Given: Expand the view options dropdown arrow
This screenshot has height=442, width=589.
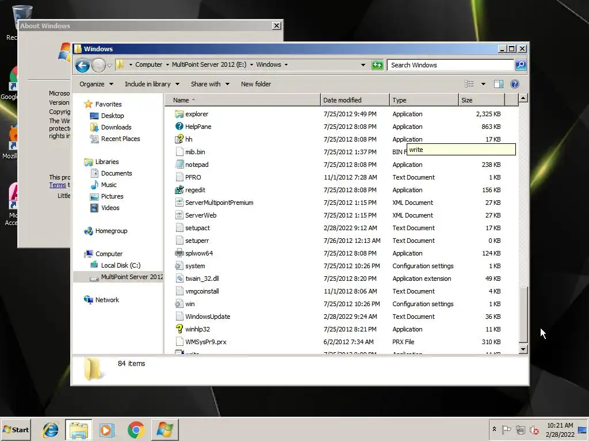Looking at the screenshot, I should pyautogui.click(x=483, y=84).
